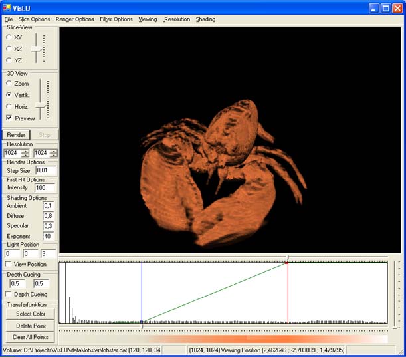Open the Slice Options menu
Image resolution: width=406 pixels, height=357 pixels.
tap(34, 19)
